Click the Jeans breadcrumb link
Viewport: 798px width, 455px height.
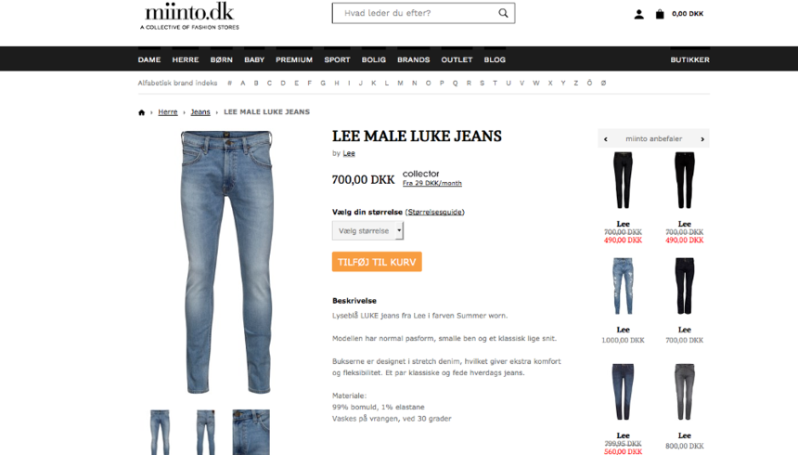(200, 112)
